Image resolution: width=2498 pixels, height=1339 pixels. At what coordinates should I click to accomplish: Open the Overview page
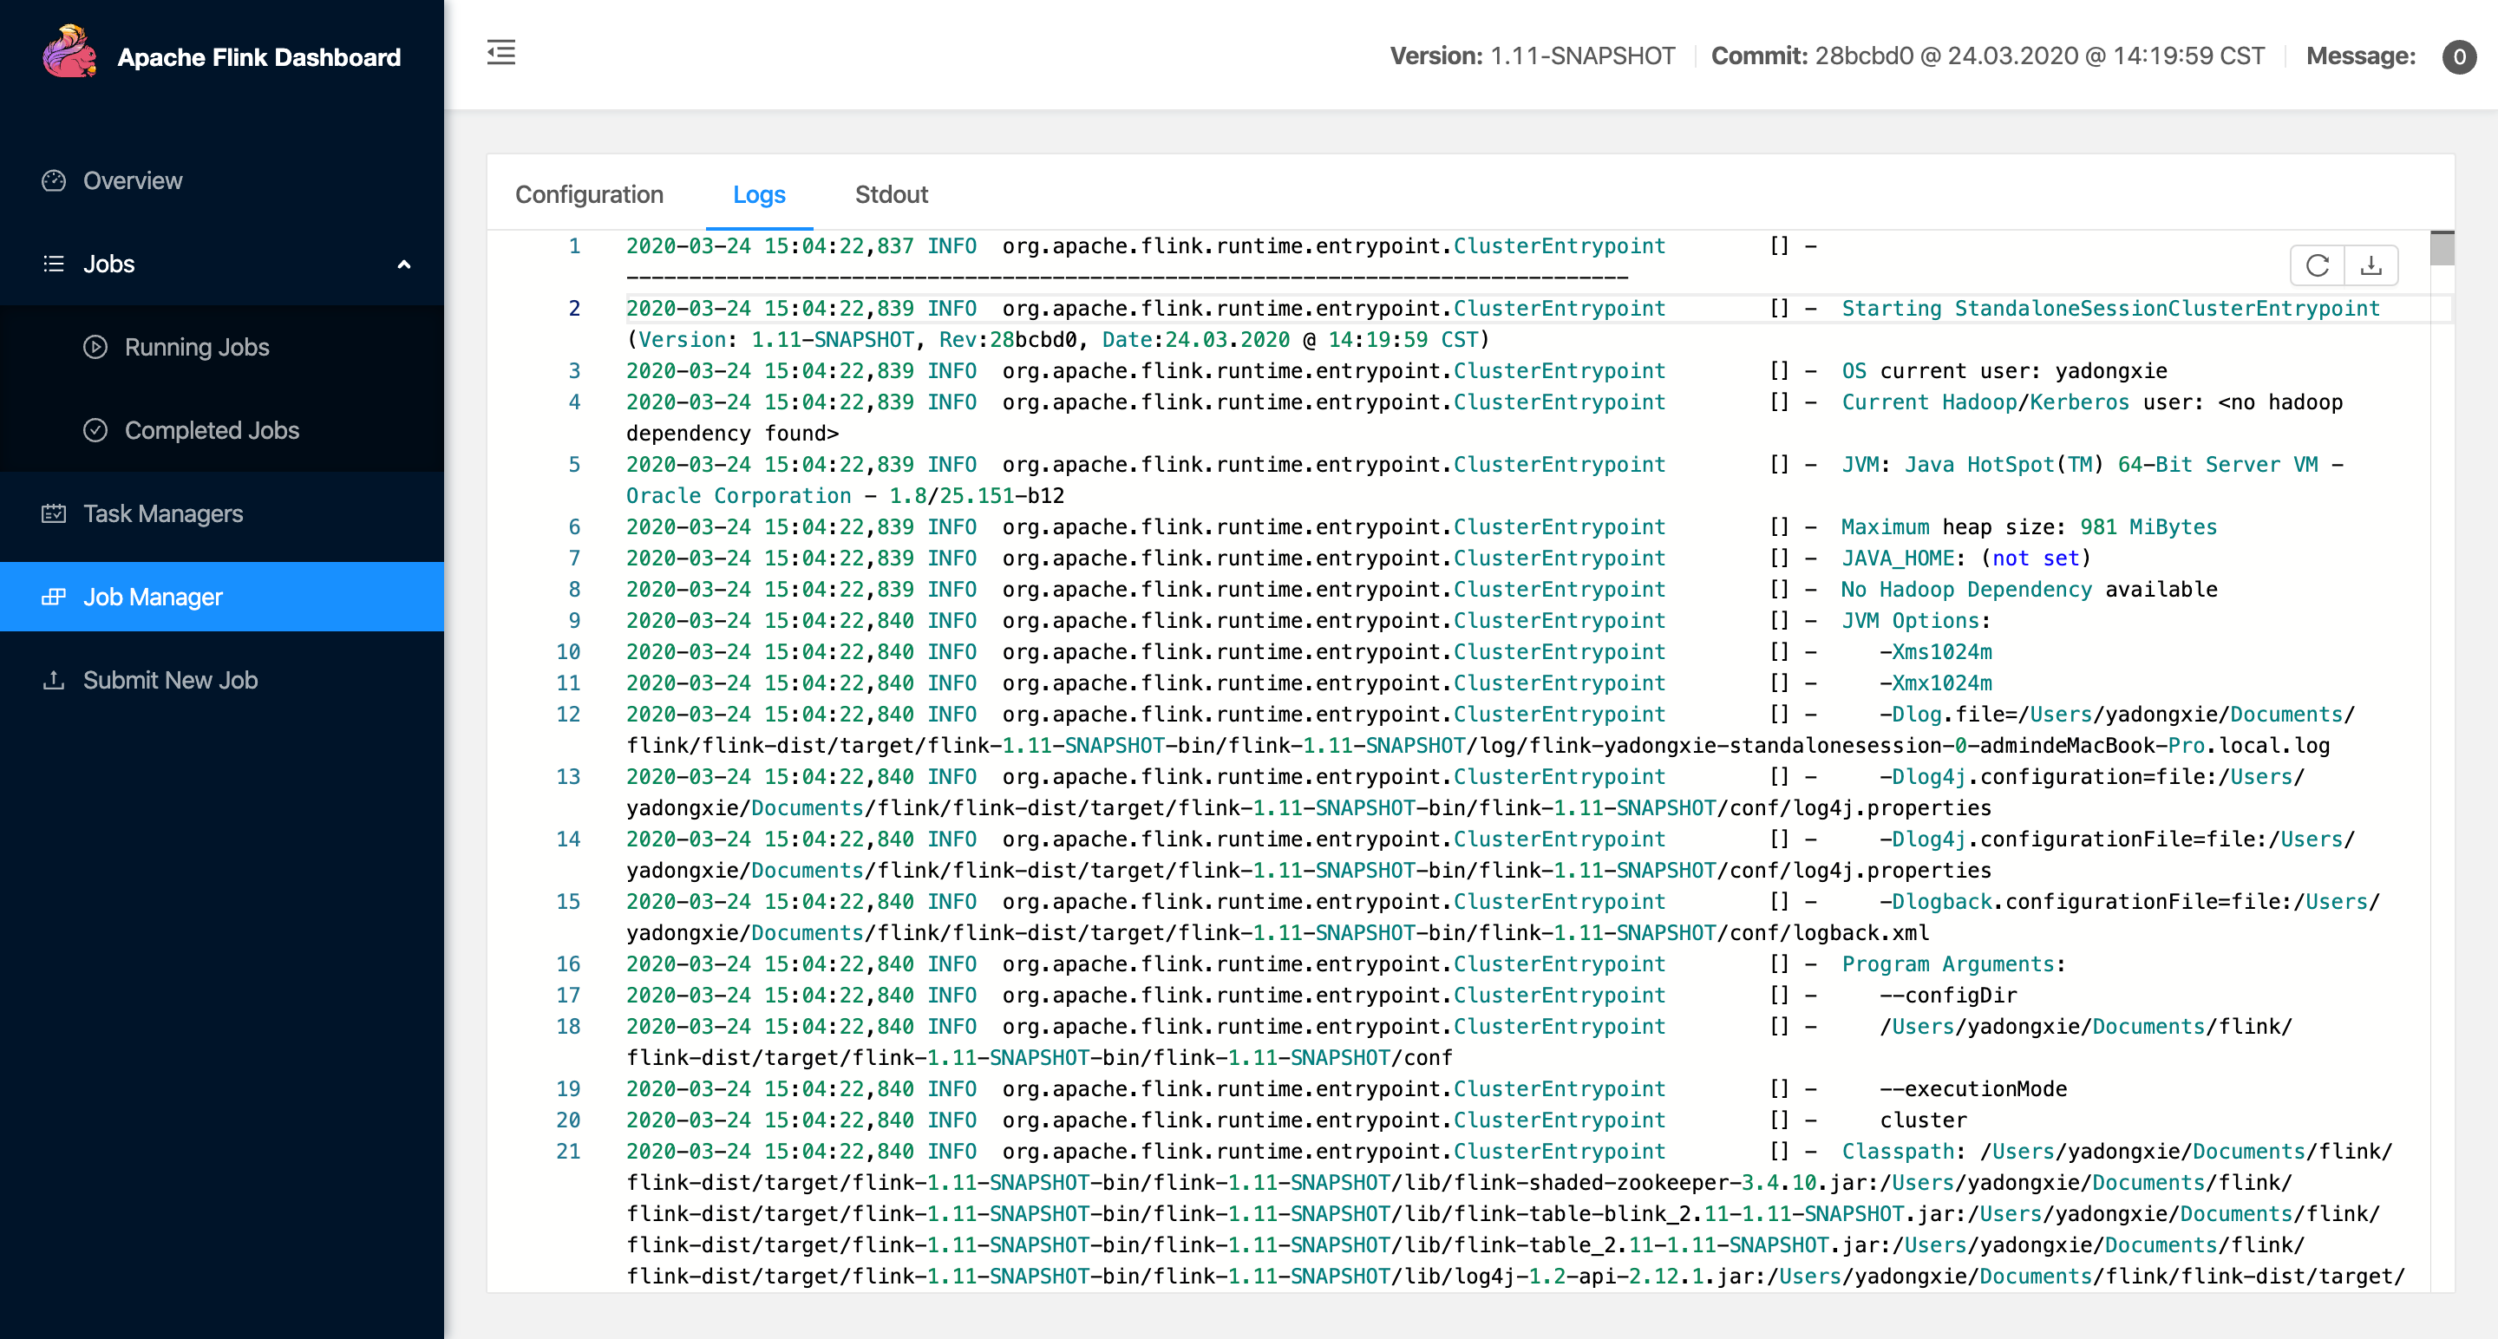[x=132, y=180]
